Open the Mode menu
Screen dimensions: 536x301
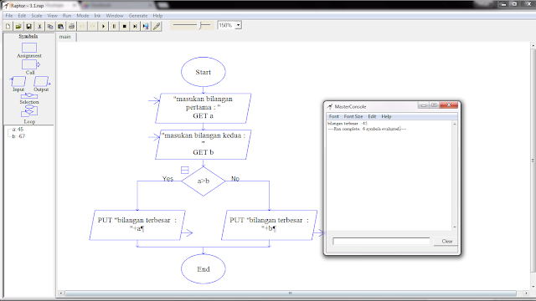click(82, 16)
